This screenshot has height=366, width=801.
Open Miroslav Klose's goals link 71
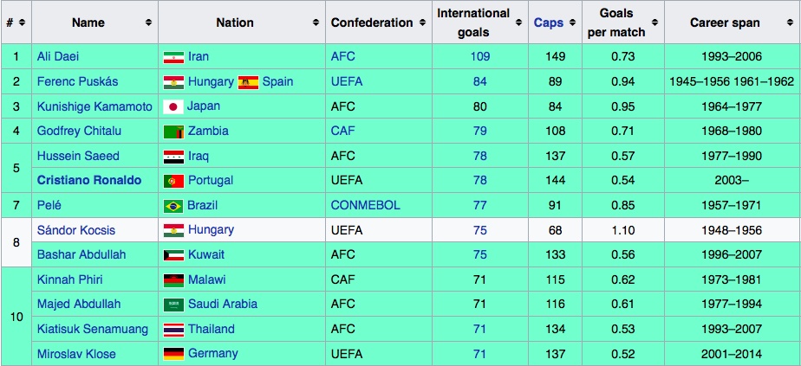click(x=479, y=354)
